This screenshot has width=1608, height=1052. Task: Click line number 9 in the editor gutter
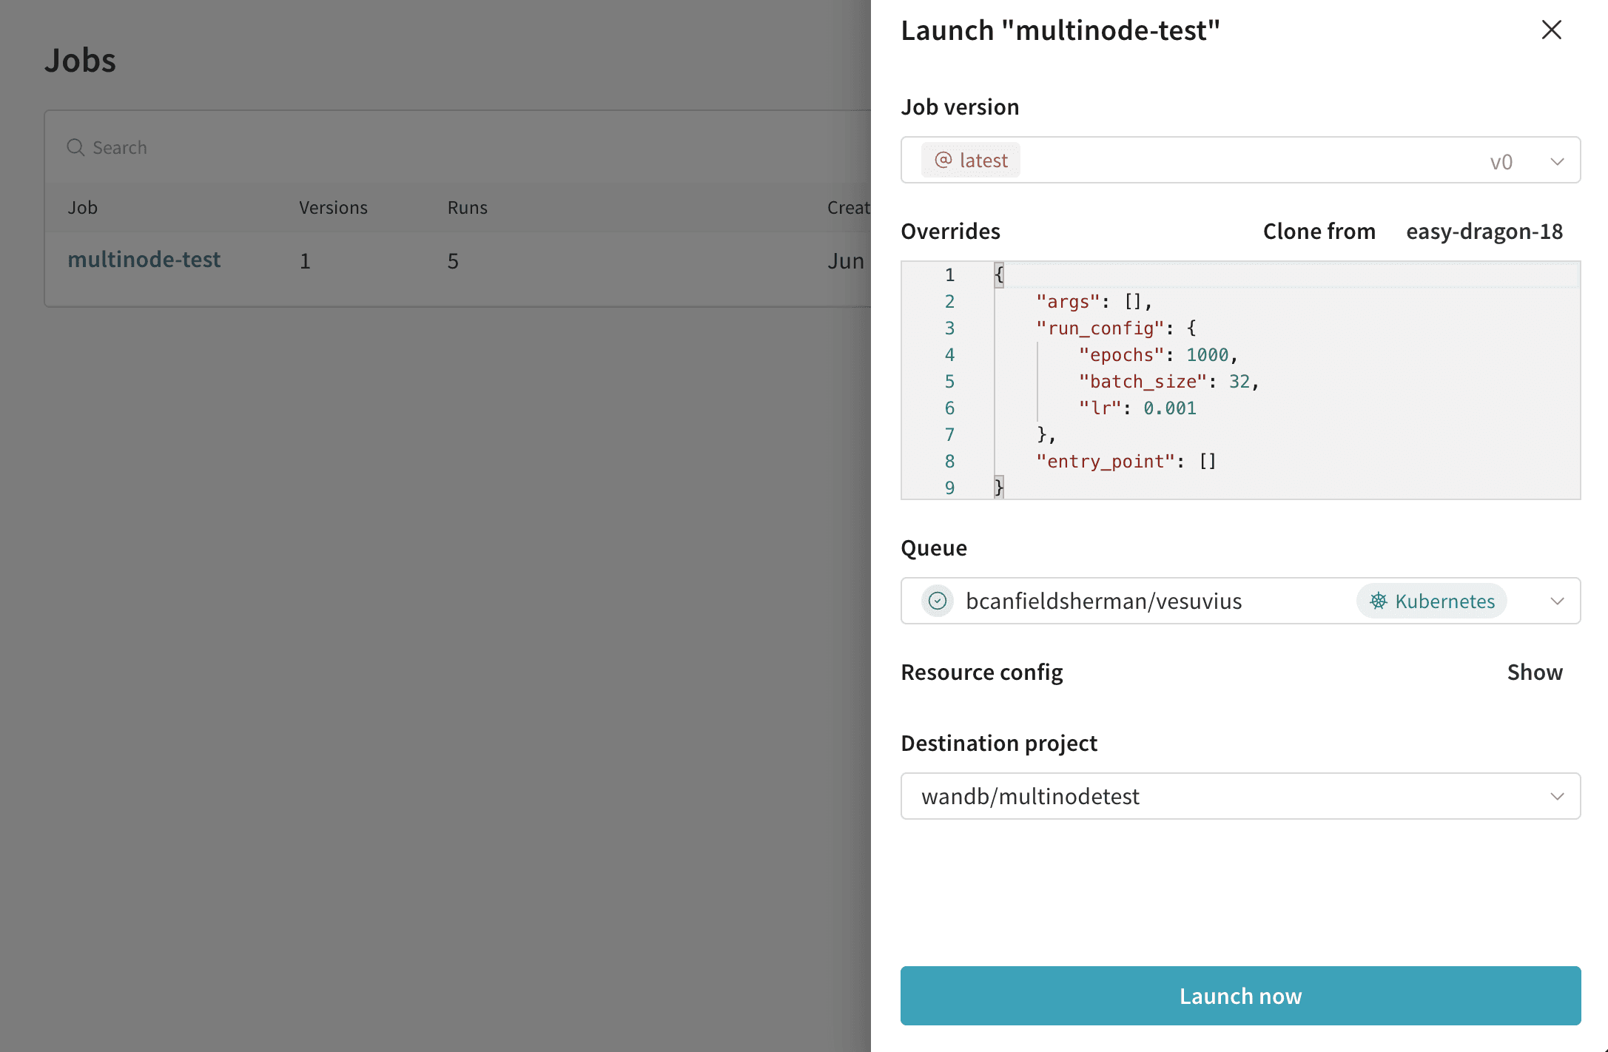tap(949, 488)
